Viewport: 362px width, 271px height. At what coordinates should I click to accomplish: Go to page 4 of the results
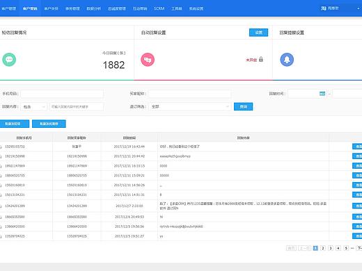tap(338, 248)
